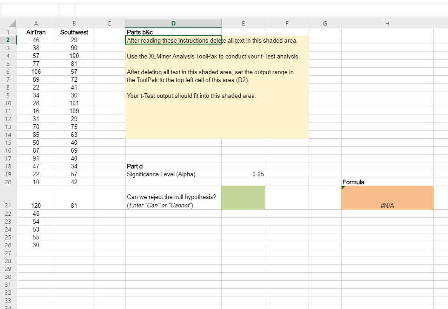
Task: Click the select-all corner triangle
Action: (12, 24)
